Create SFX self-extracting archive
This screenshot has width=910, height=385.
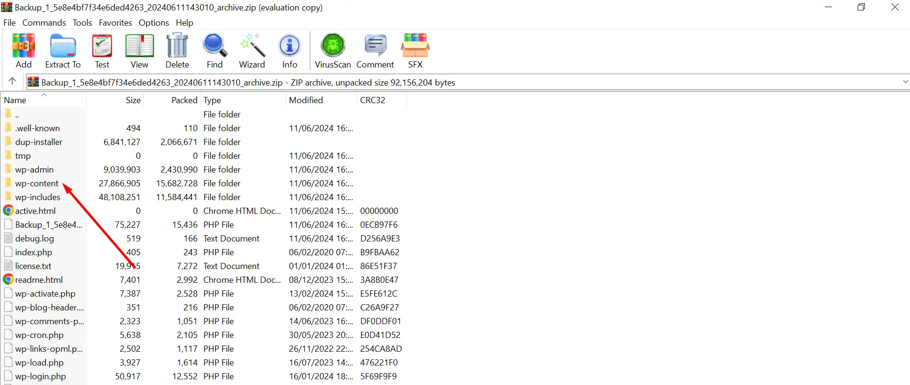[415, 50]
